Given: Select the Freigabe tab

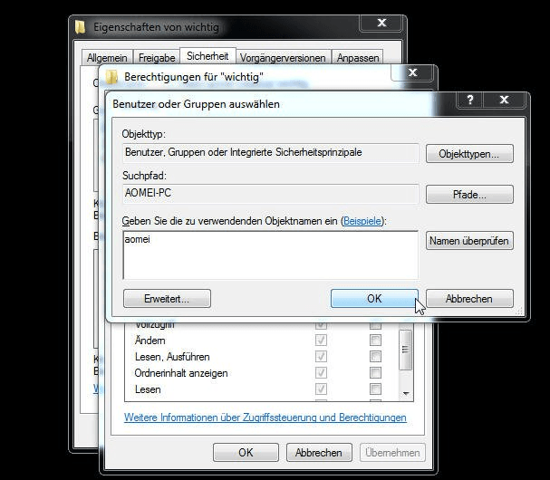Looking at the screenshot, I should 156,58.
